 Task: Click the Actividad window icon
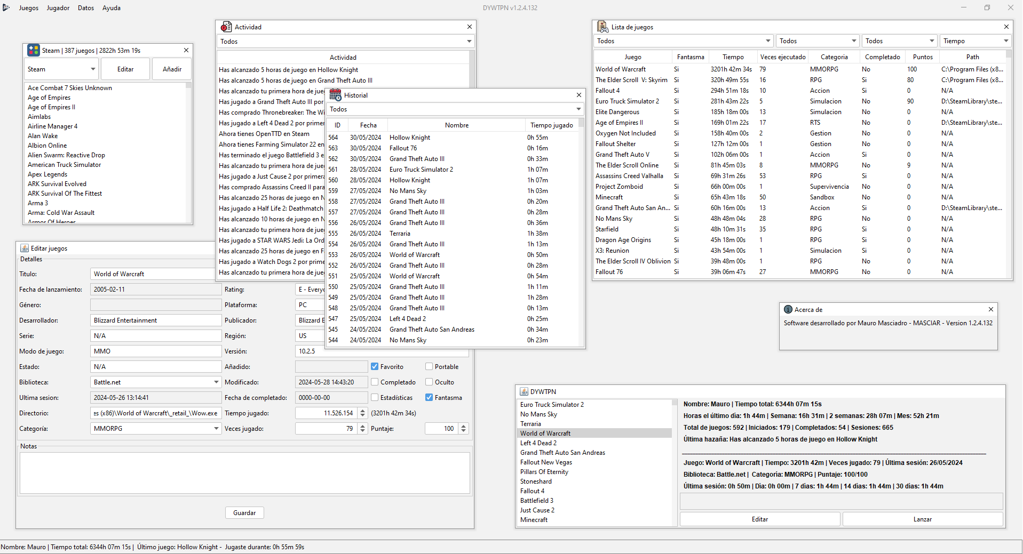226,27
